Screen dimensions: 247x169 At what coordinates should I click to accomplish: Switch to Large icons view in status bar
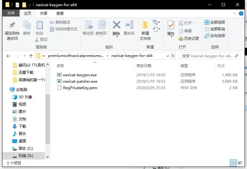[240, 163]
